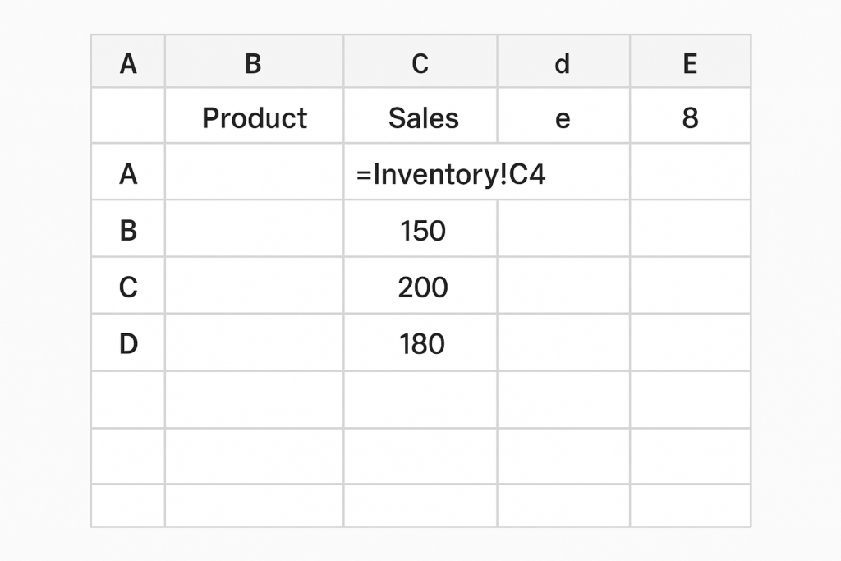Click top-left column header A
This screenshot has height=561, width=841.
tap(128, 61)
